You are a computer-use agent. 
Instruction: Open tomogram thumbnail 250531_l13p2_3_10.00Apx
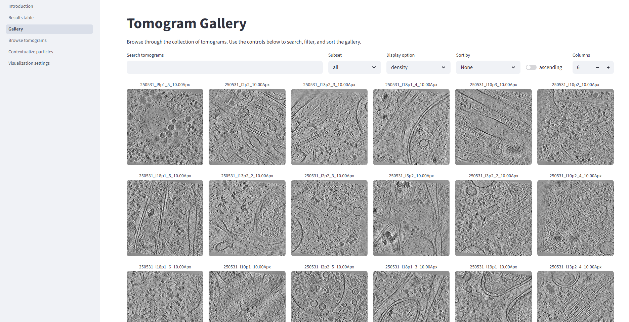[329, 127]
